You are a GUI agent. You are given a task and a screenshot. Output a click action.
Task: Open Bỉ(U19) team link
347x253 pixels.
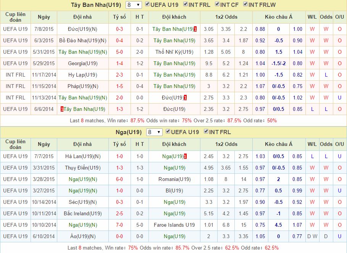click(x=174, y=191)
